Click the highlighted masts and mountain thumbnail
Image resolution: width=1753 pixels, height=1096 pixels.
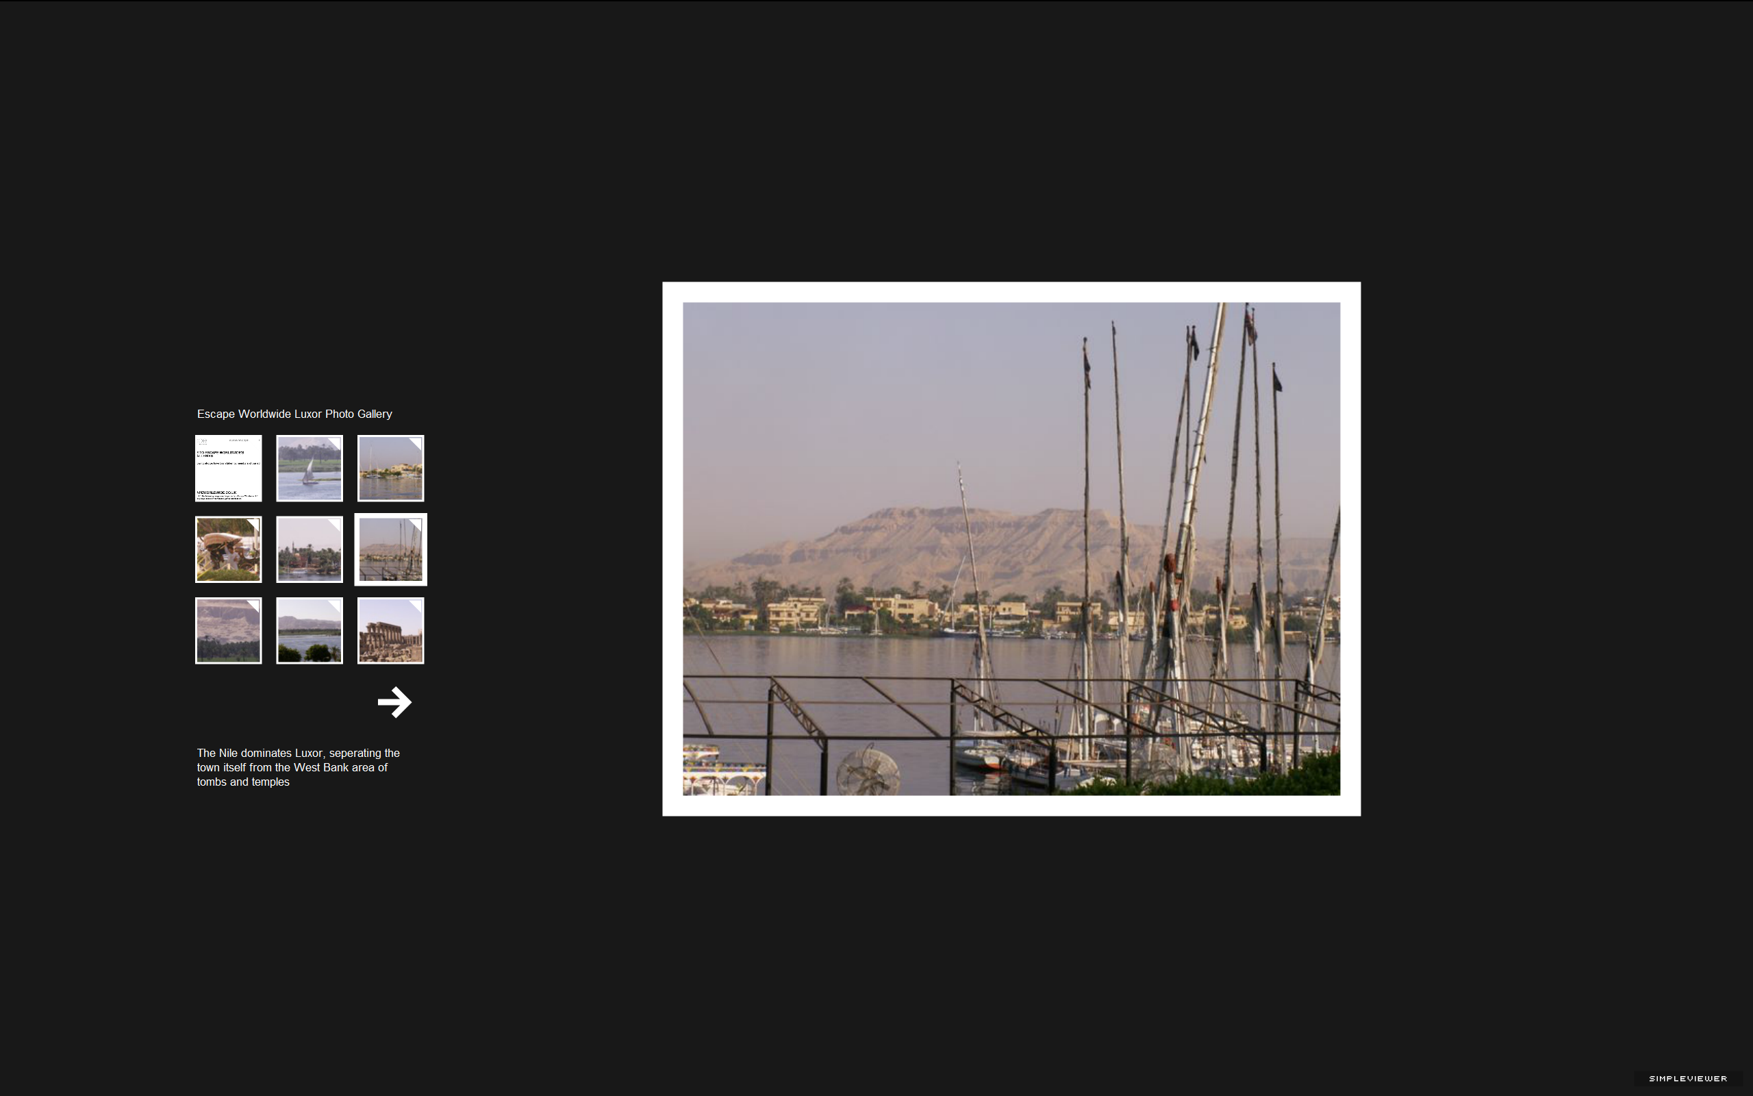click(x=390, y=549)
